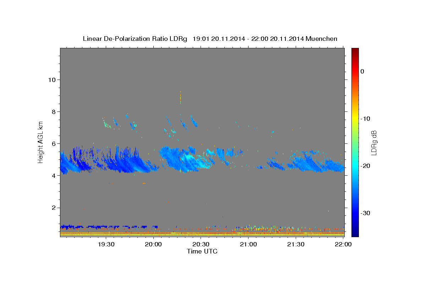
Task: Select the 21:30 time tick label
Action: point(296,245)
